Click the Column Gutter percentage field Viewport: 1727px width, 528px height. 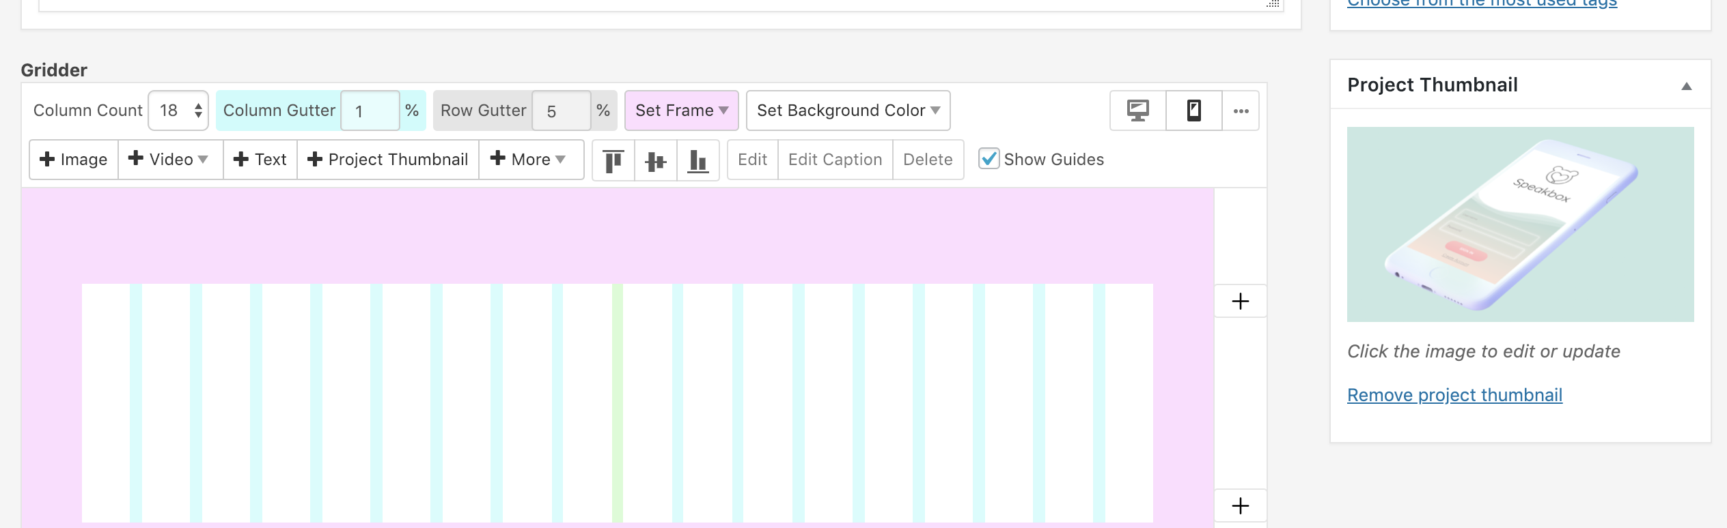pyautogui.click(x=370, y=111)
